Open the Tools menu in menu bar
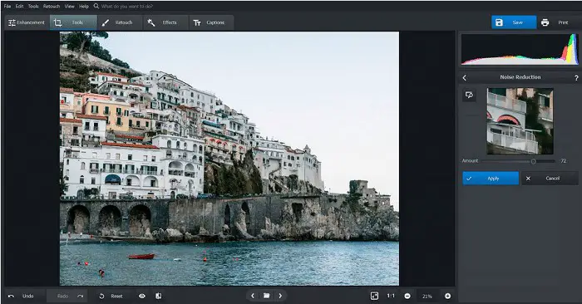Viewport: 582px width, 304px height. (33, 7)
